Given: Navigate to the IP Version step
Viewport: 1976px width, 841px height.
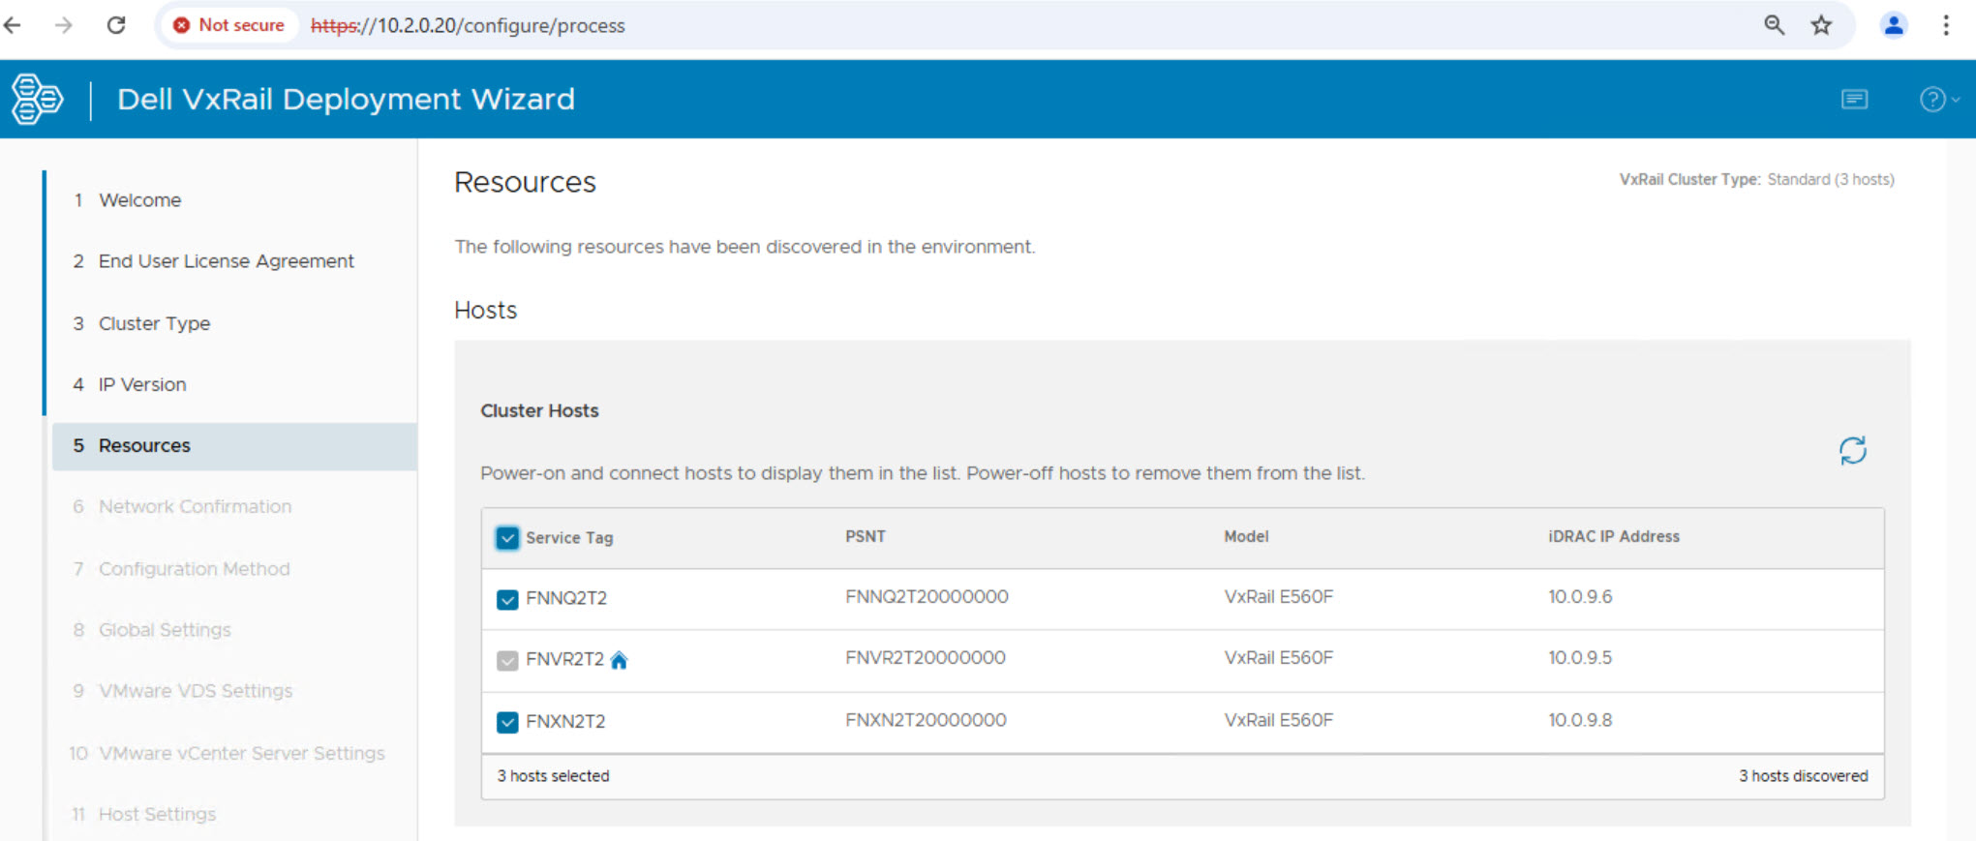Looking at the screenshot, I should click(x=142, y=384).
